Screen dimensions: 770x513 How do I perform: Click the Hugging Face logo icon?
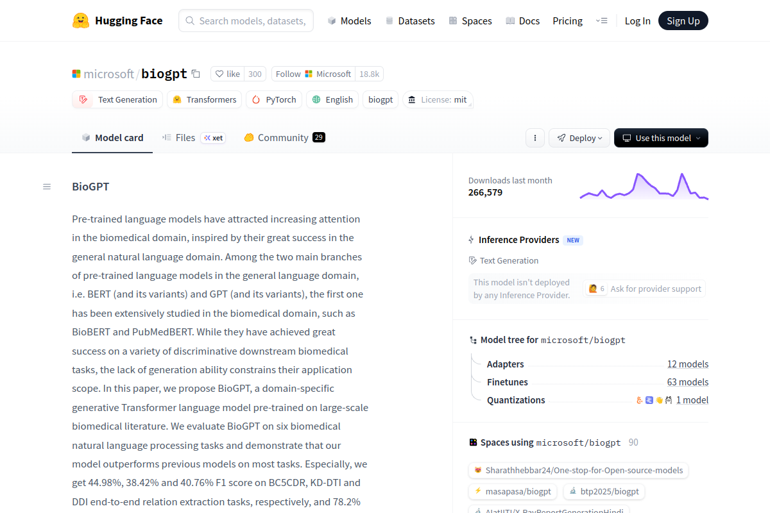coord(81,21)
